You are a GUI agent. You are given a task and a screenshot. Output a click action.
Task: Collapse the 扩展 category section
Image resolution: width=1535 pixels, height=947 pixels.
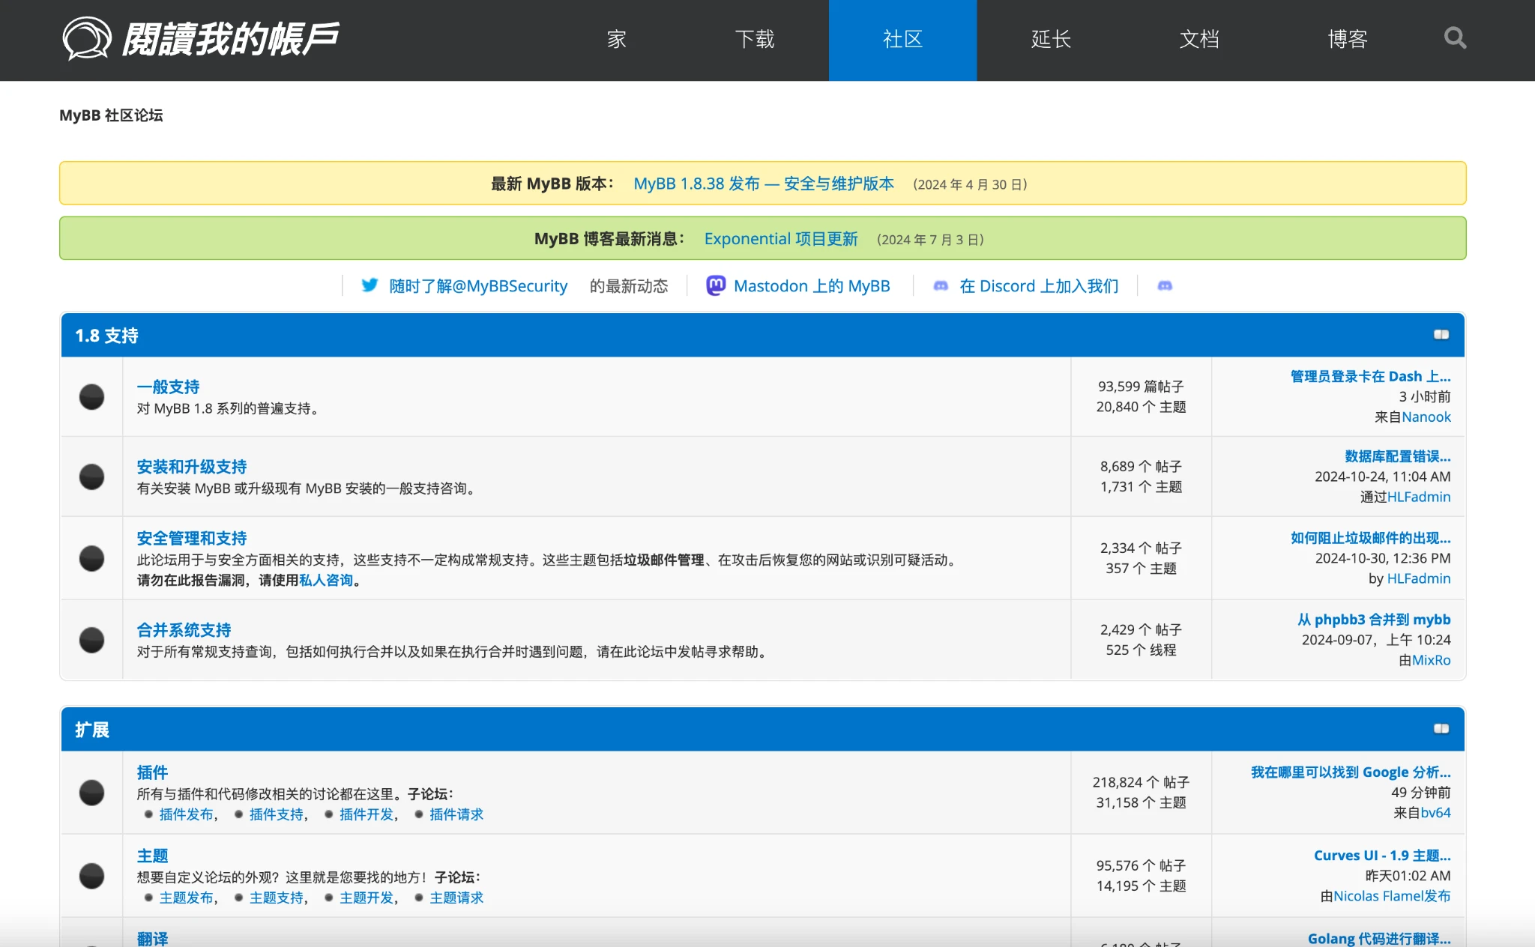click(x=1441, y=729)
